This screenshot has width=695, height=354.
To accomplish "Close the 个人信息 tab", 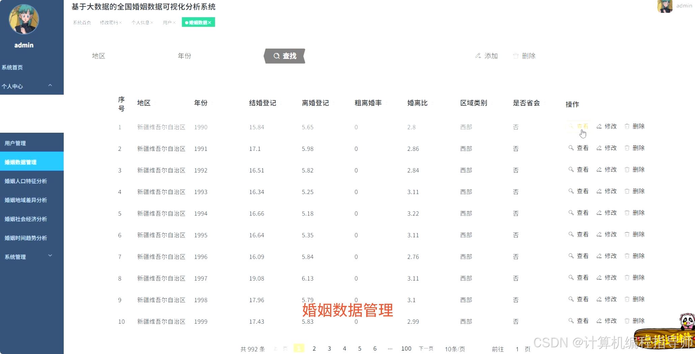I will click(x=152, y=23).
